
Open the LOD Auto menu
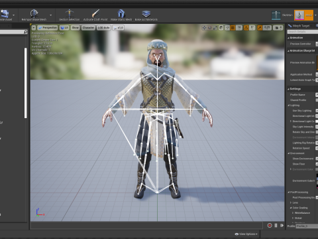click(103, 28)
